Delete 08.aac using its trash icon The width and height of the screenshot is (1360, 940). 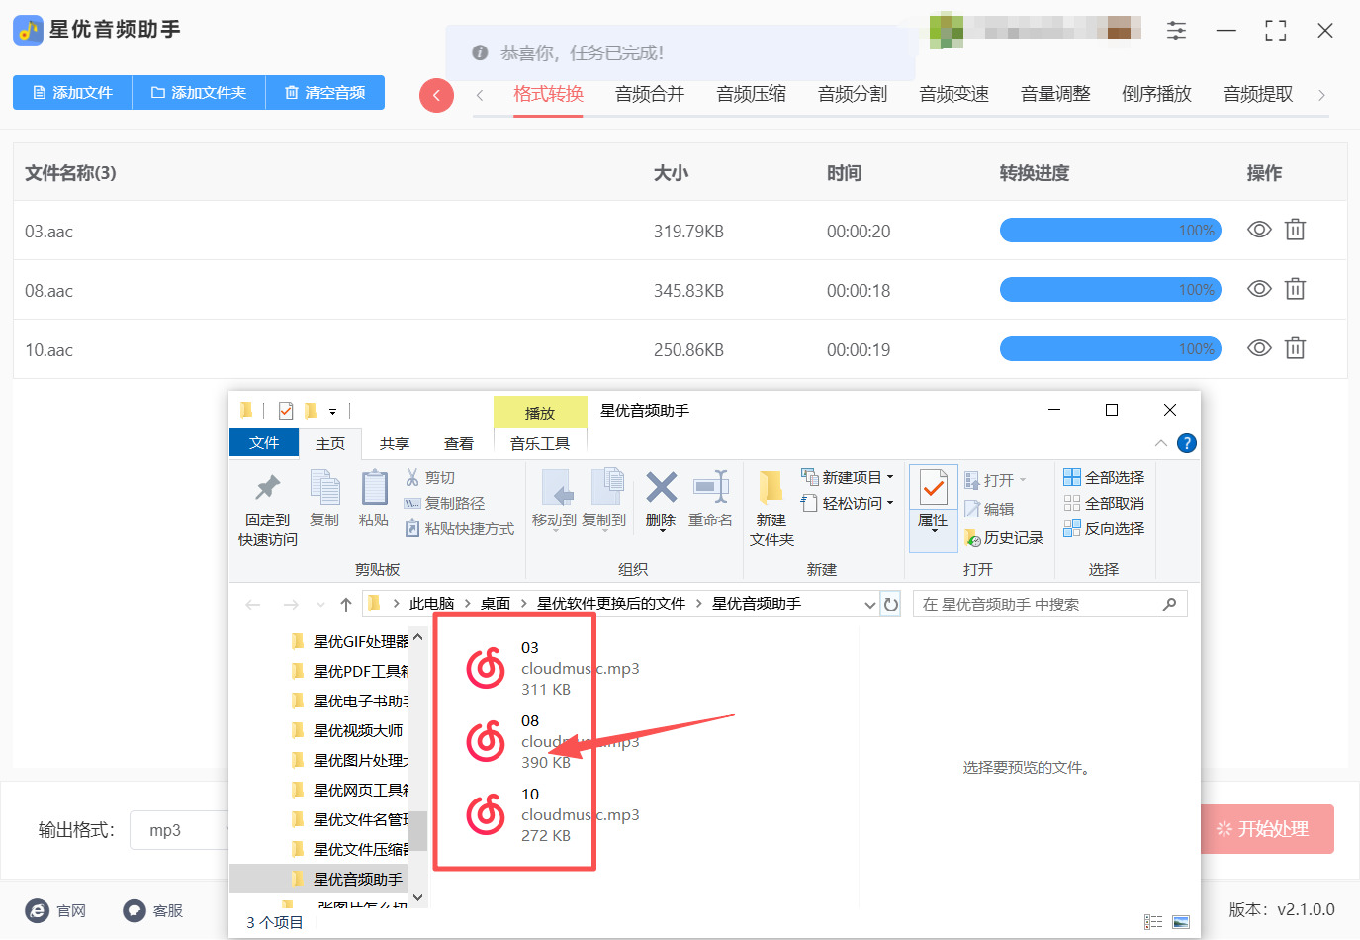coord(1295,289)
